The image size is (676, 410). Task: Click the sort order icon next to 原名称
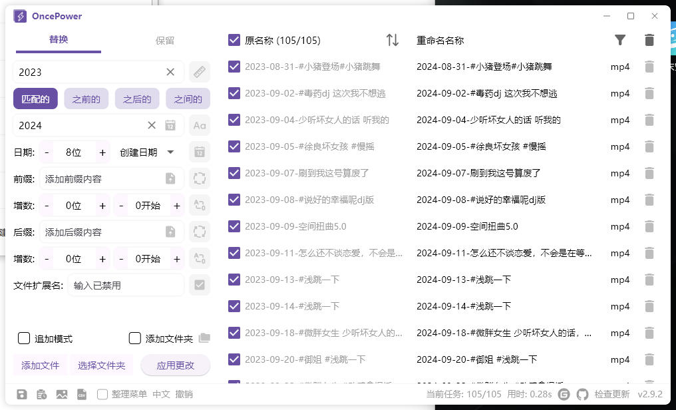click(x=393, y=40)
